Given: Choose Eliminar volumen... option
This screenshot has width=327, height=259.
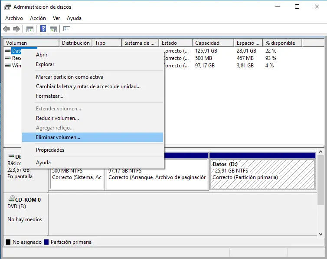Looking at the screenshot, I should pyautogui.click(x=92, y=137).
